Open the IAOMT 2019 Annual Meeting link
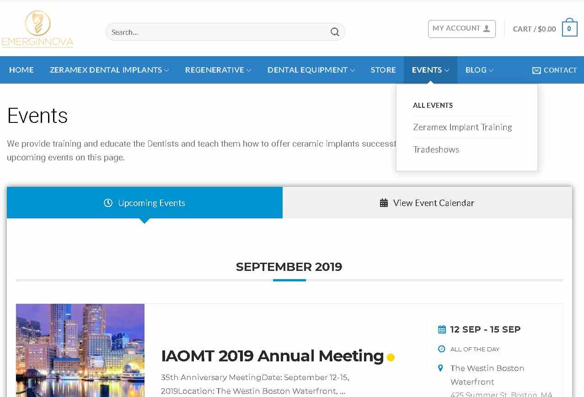 [x=272, y=355]
